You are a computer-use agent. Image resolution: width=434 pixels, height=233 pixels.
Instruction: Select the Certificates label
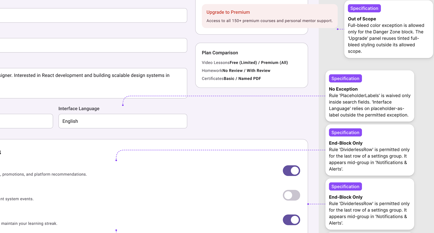click(213, 79)
